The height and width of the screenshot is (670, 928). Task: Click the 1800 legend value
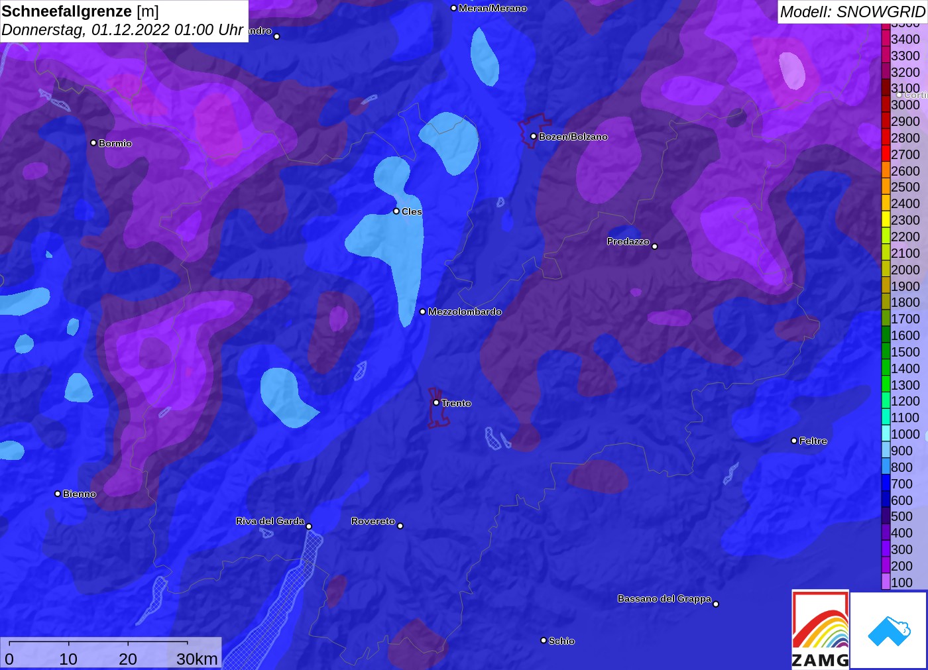[905, 302]
